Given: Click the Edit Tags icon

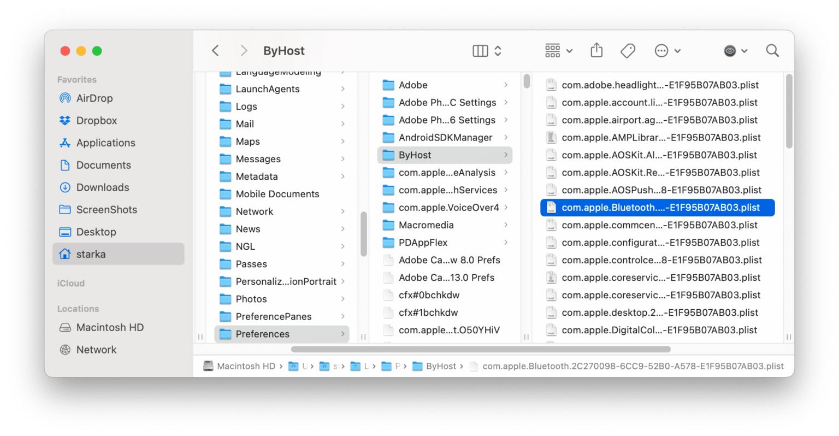Looking at the screenshot, I should (628, 51).
